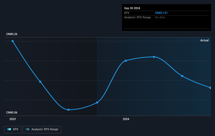Click the Actual region label
Viewport: 215px width, 136px height.
pos(205,40)
